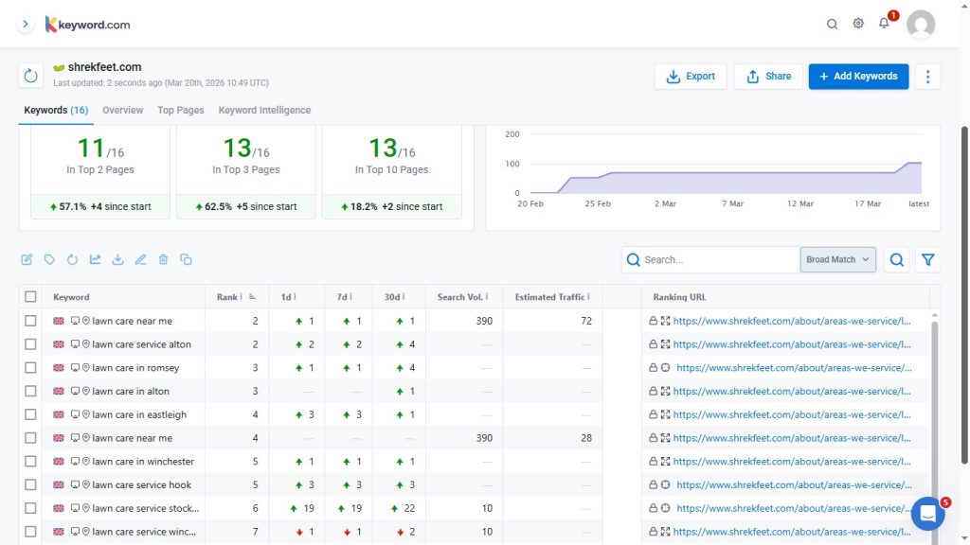Switch to the Overview tab
Image resolution: width=970 pixels, height=545 pixels.
[122, 110]
